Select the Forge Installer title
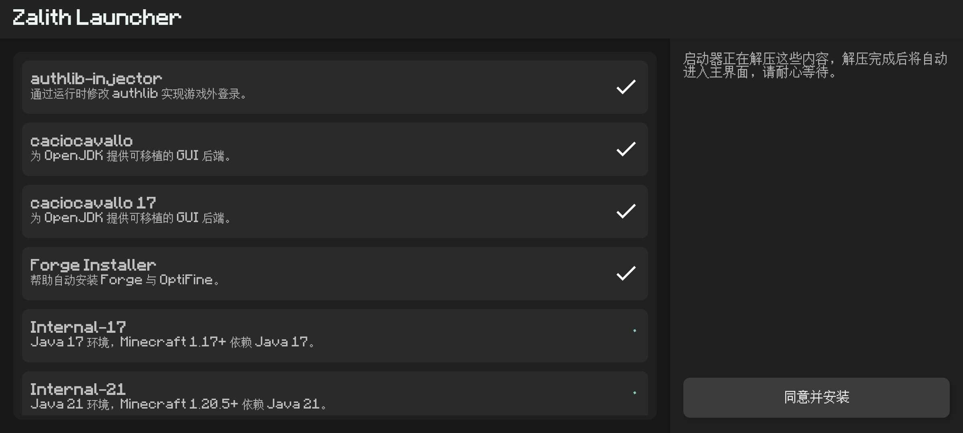Image resolution: width=963 pixels, height=433 pixels. 93,265
